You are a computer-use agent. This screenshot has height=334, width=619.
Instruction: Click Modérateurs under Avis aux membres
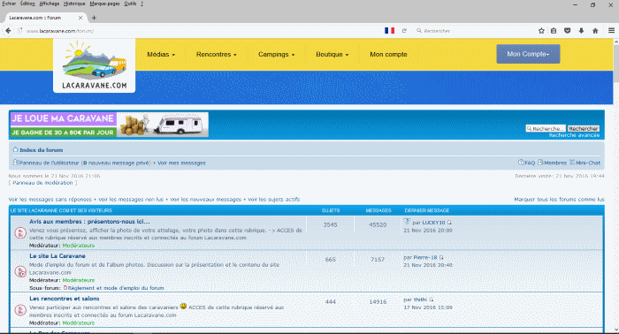coord(79,246)
